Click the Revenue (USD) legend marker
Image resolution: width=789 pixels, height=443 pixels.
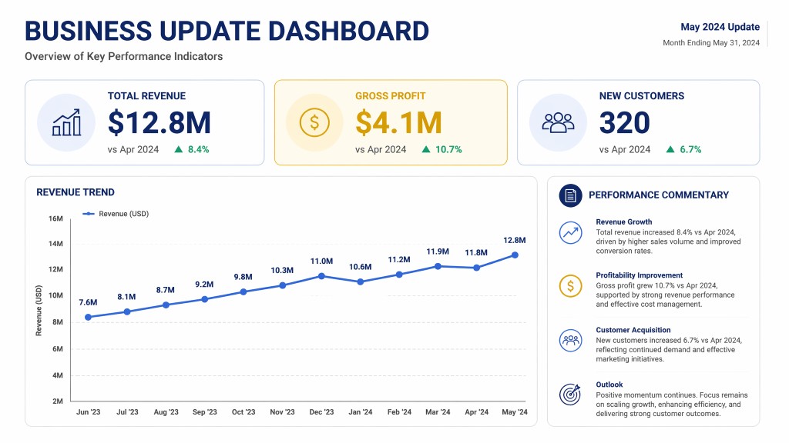click(89, 214)
